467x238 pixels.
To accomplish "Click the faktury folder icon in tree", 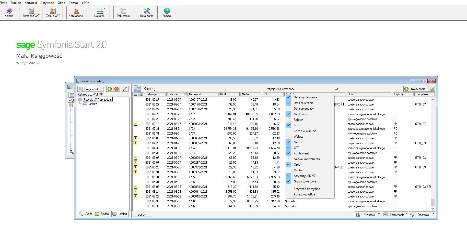I will coord(85,104).
